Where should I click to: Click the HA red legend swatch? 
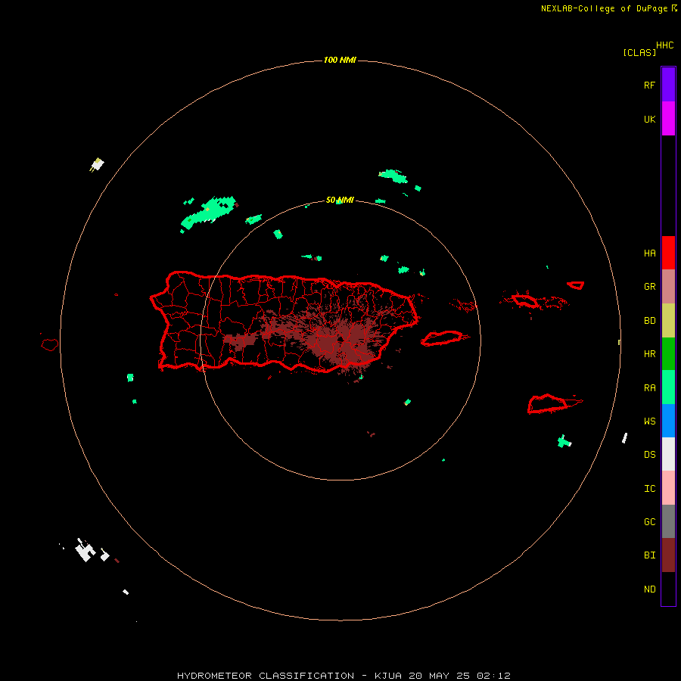[668, 253]
